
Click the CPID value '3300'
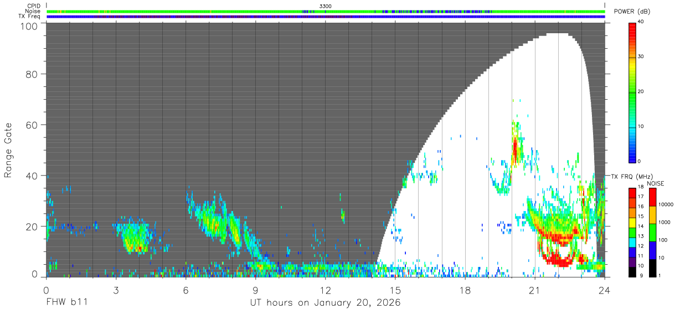click(x=326, y=6)
